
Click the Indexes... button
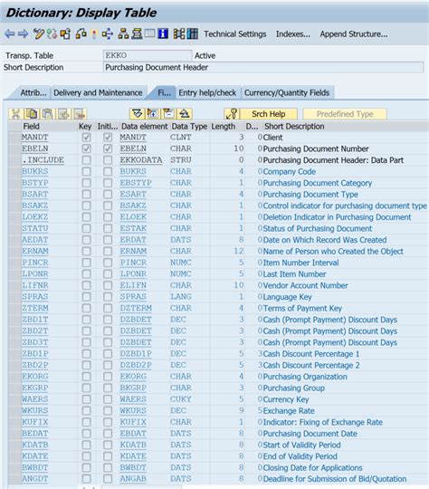[x=293, y=34]
